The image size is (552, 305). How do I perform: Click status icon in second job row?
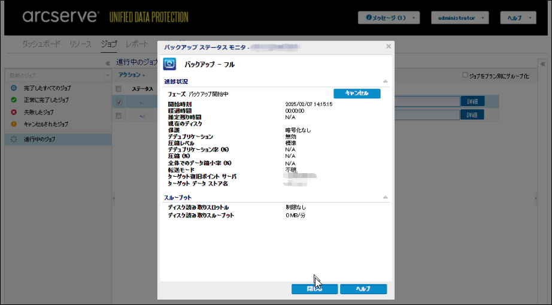click(x=142, y=116)
